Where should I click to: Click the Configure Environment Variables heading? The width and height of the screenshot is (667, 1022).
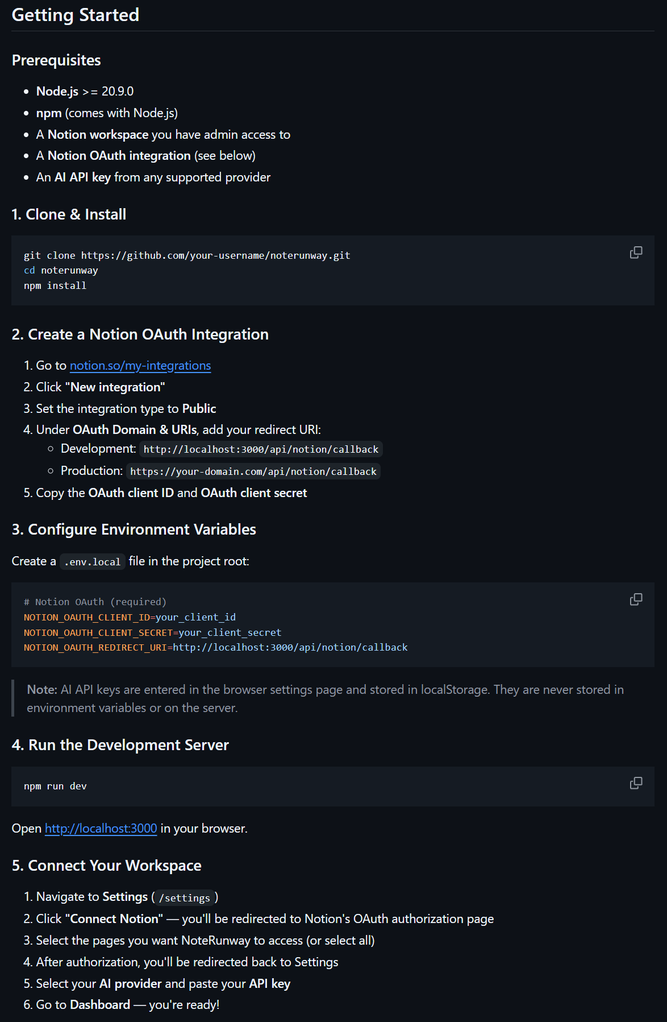(134, 529)
